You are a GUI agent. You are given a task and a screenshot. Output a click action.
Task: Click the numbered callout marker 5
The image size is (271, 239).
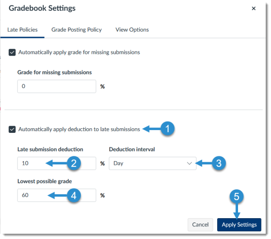click(238, 197)
